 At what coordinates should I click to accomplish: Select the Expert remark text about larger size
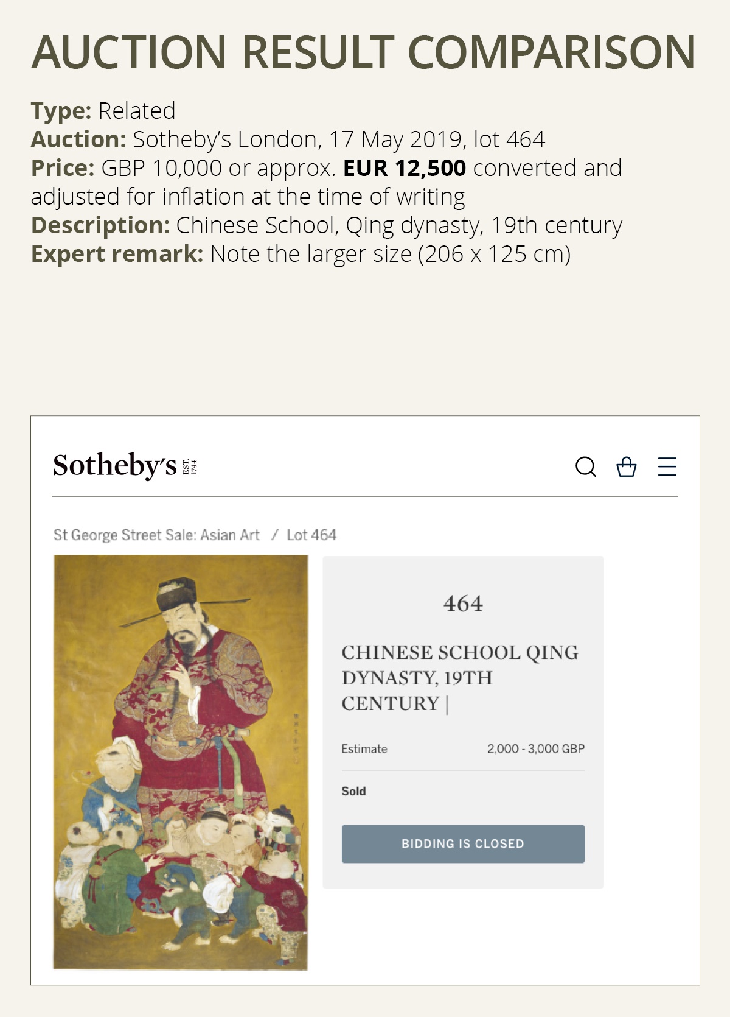click(x=301, y=256)
